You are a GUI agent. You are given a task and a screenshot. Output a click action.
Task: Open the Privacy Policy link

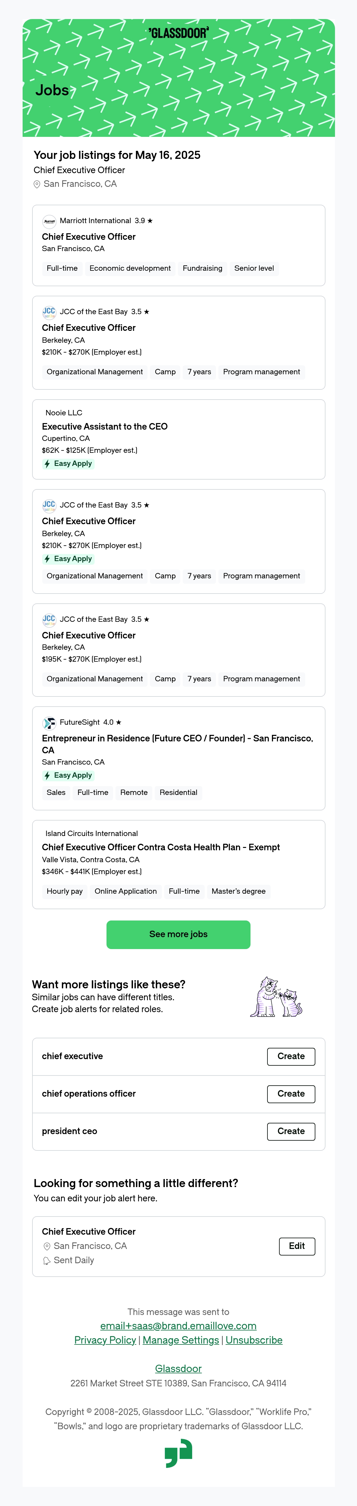click(x=105, y=1340)
